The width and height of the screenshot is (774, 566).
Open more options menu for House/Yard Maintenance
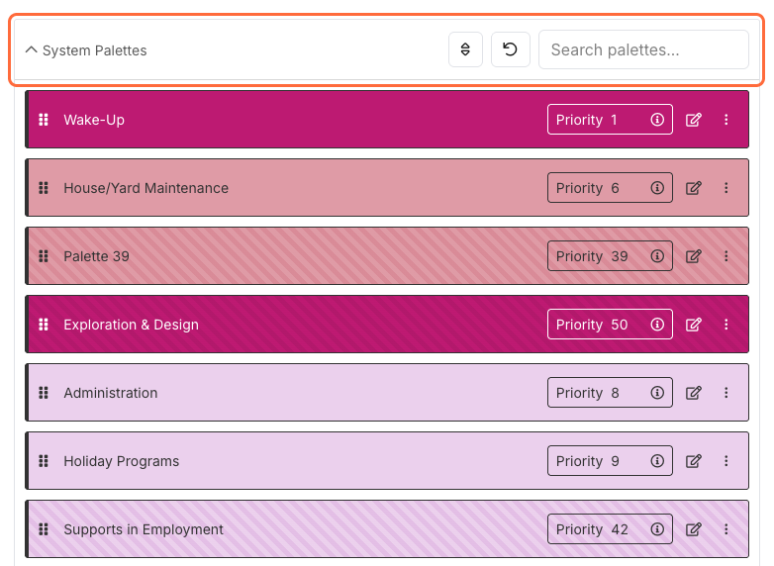(x=726, y=188)
